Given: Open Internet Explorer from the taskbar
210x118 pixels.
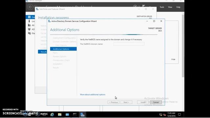Looking at the screenshot, I should click(52, 114).
